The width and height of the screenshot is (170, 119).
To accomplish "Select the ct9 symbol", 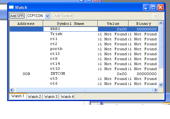I will tap(54, 59).
